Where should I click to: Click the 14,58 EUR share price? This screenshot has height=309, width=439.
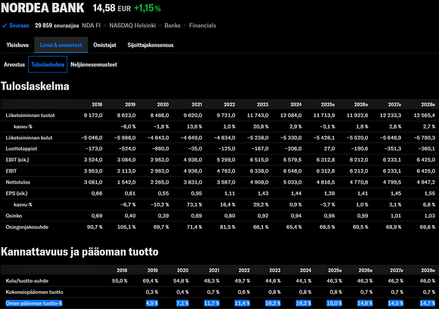click(112, 8)
